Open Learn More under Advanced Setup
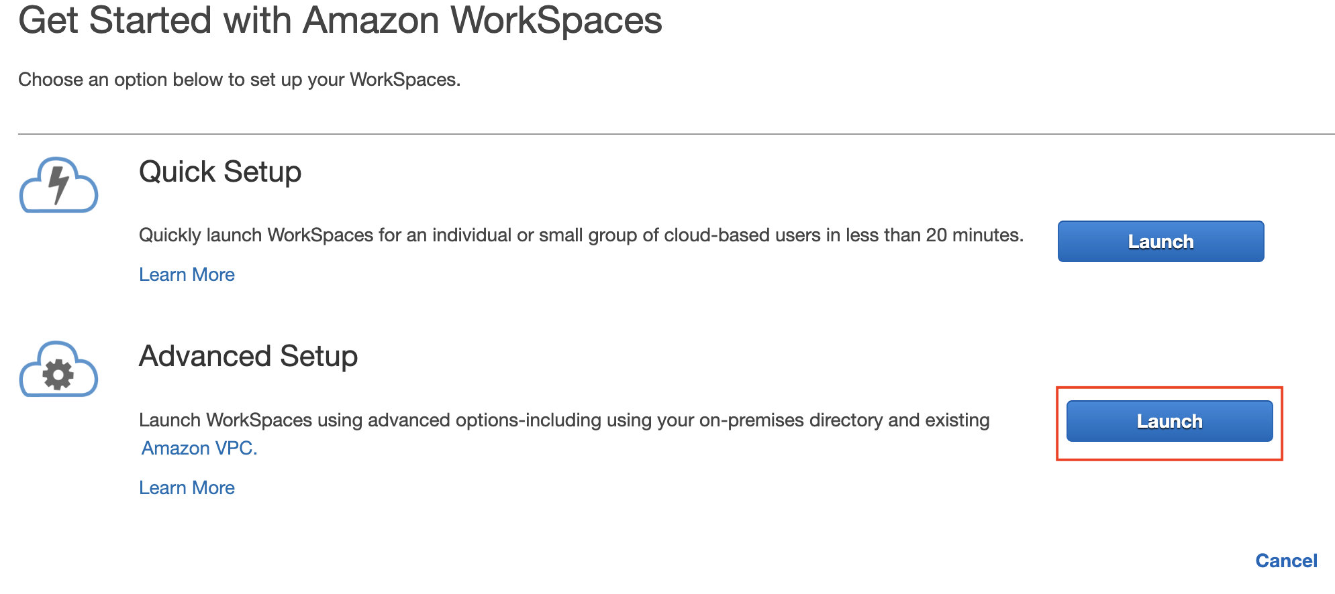 pos(187,488)
